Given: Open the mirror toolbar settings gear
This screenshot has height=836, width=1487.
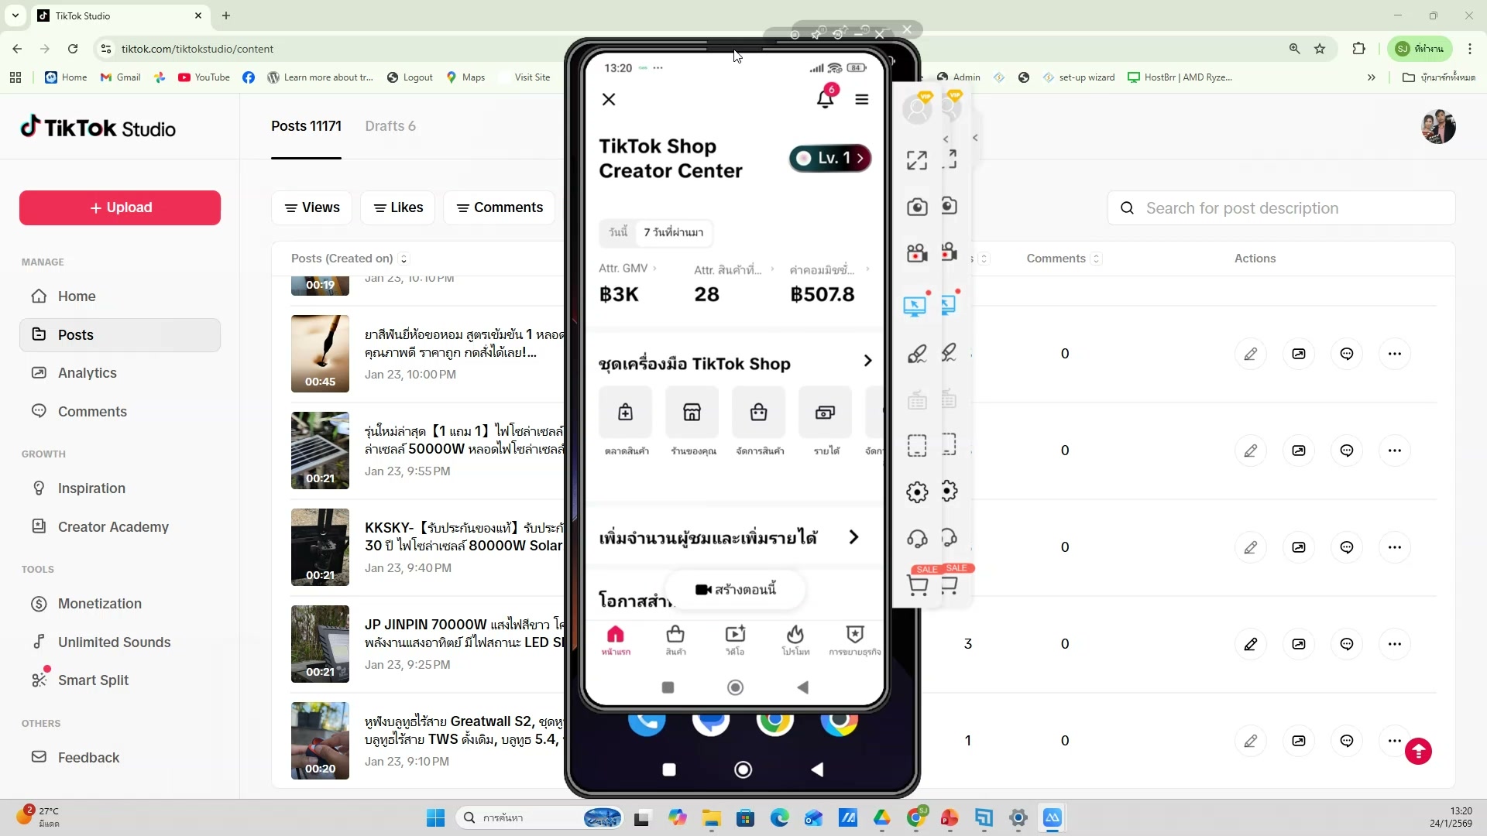Looking at the screenshot, I should click(x=917, y=492).
